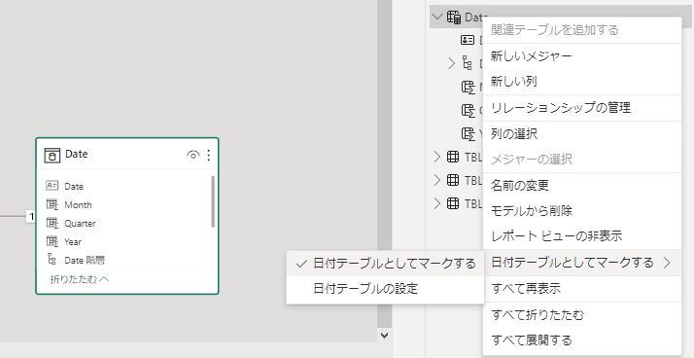Viewport: 694px width, 358px height.
Task: Collapse the card with 折りたたむ
Action: 80,279
